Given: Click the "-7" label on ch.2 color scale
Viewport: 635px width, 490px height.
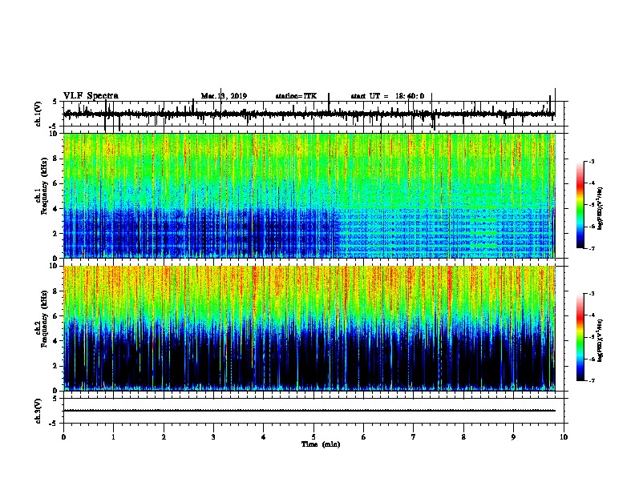Looking at the screenshot, I should pyautogui.click(x=592, y=380).
